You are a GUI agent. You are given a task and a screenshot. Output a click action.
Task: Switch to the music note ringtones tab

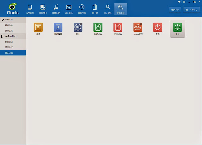tap(56, 9)
